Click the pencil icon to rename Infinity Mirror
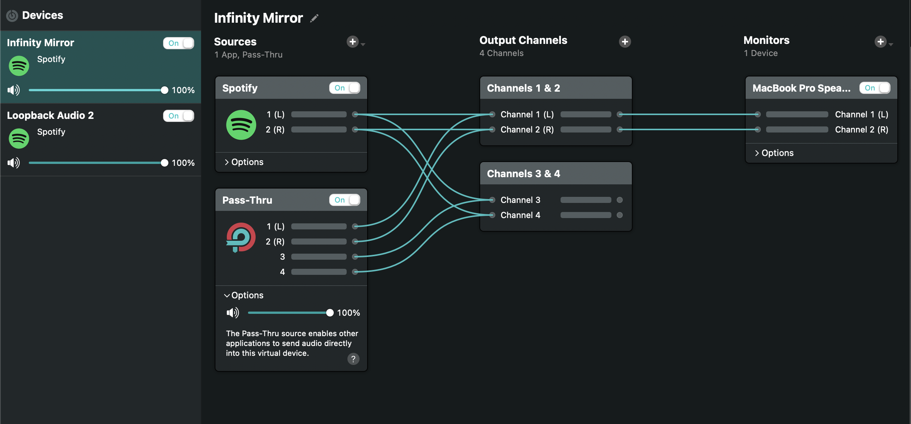 (314, 18)
